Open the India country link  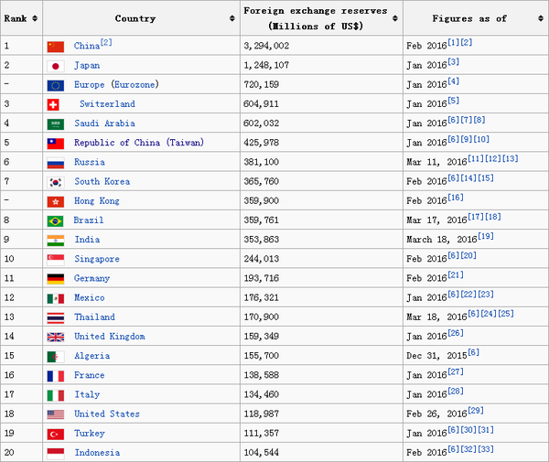(87, 240)
